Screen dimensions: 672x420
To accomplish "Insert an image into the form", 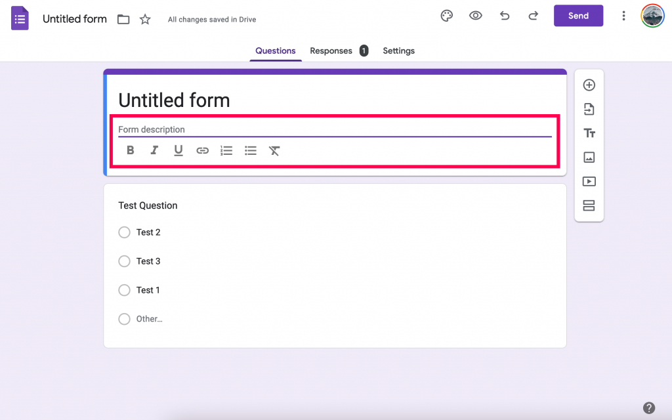I will (589, 157).
